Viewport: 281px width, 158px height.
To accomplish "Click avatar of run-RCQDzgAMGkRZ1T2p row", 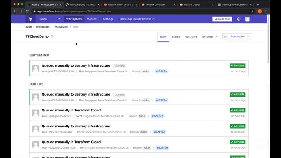I will pyautogui.click(x=36, y=144).
